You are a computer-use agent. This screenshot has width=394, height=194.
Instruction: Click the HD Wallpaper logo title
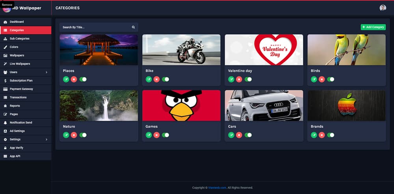pyautogui.click(x=27, y=8)
